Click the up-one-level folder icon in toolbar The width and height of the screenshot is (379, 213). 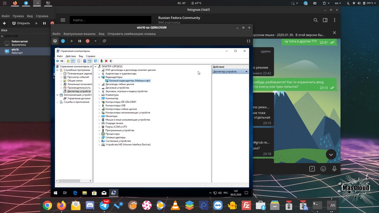(x=68, y=61)
